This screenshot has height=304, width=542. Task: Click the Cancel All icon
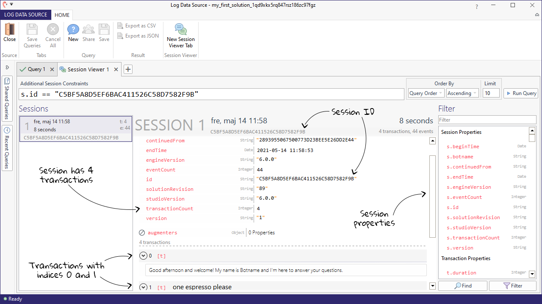click(x=53, y=29)
